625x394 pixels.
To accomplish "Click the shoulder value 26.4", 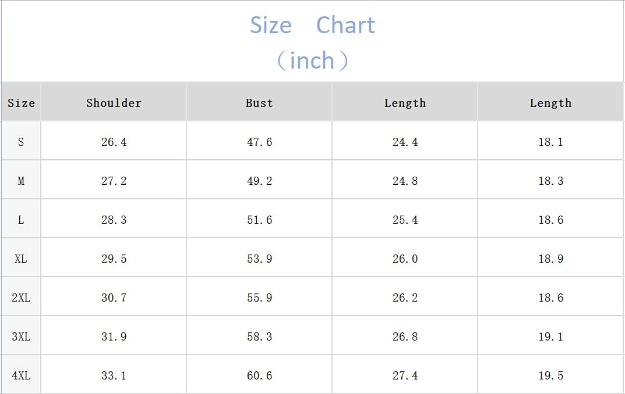I will pyautogui.click(x=114, y=142).
